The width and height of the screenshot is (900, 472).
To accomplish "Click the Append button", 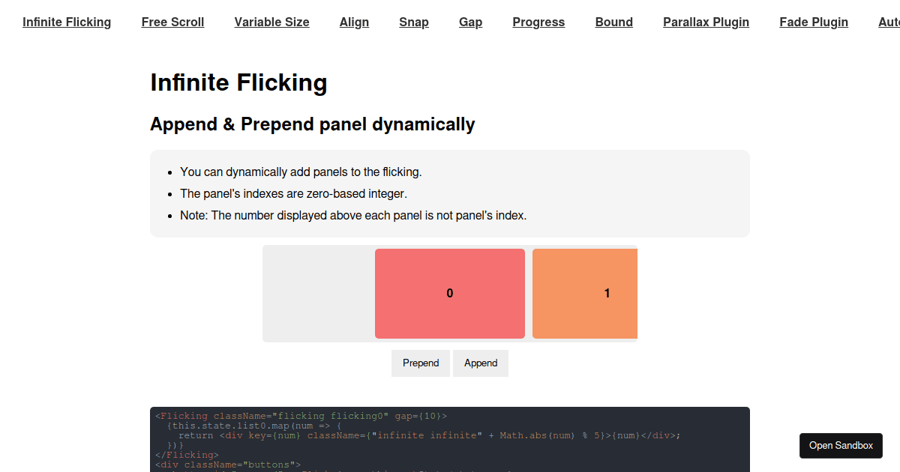I will tap(480, 363).
